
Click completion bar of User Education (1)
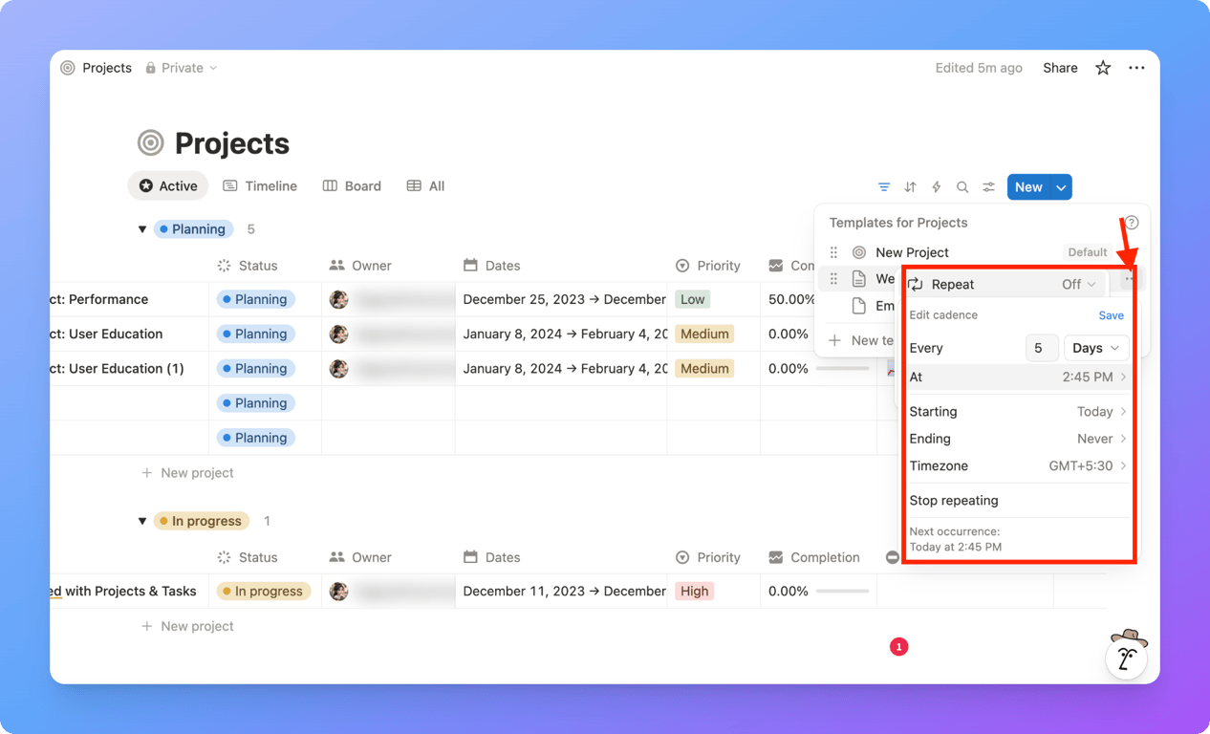click(842, 369)
